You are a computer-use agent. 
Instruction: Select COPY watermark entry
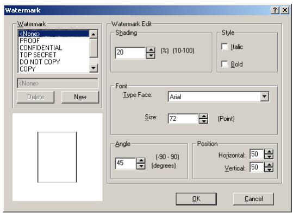(54, 69)
